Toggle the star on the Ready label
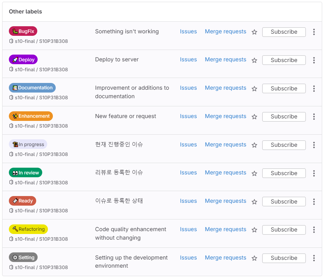This screenshot has height=279, width=325. click(x=254, y=202)
